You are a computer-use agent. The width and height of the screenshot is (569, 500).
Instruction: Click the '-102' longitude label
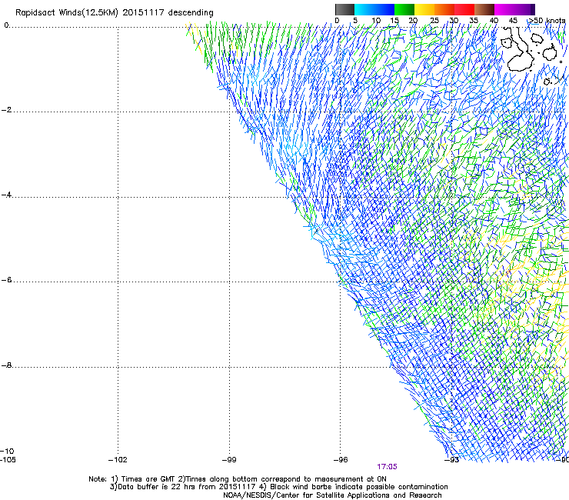pyautogui.click(x=118, y=460)
